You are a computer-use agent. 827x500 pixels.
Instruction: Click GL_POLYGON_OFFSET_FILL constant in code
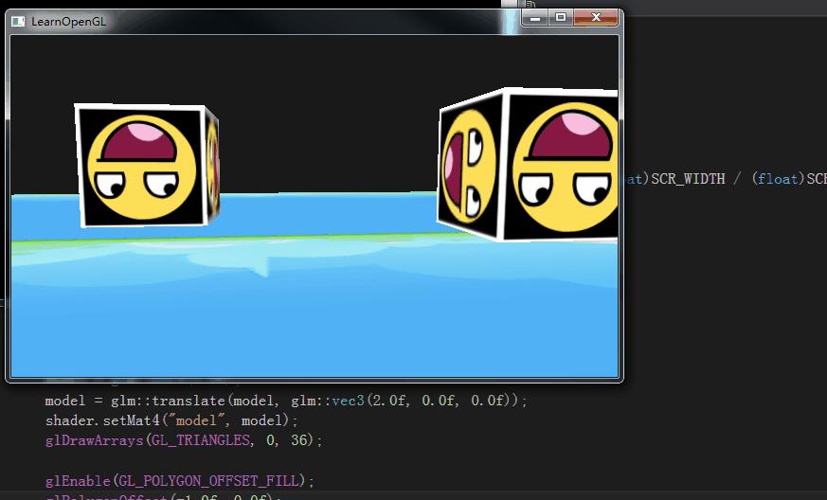[208, 480]
